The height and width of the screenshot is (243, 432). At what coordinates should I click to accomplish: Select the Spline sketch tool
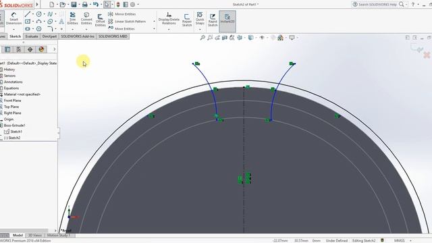click(50, 14)
